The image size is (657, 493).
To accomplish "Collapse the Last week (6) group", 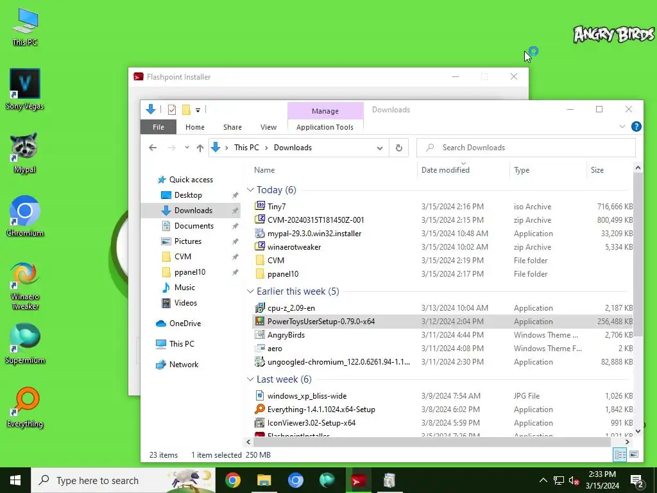I will [250, 379].
